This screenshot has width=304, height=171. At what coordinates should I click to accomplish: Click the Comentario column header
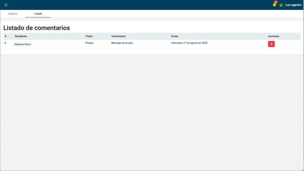point(118,37)
